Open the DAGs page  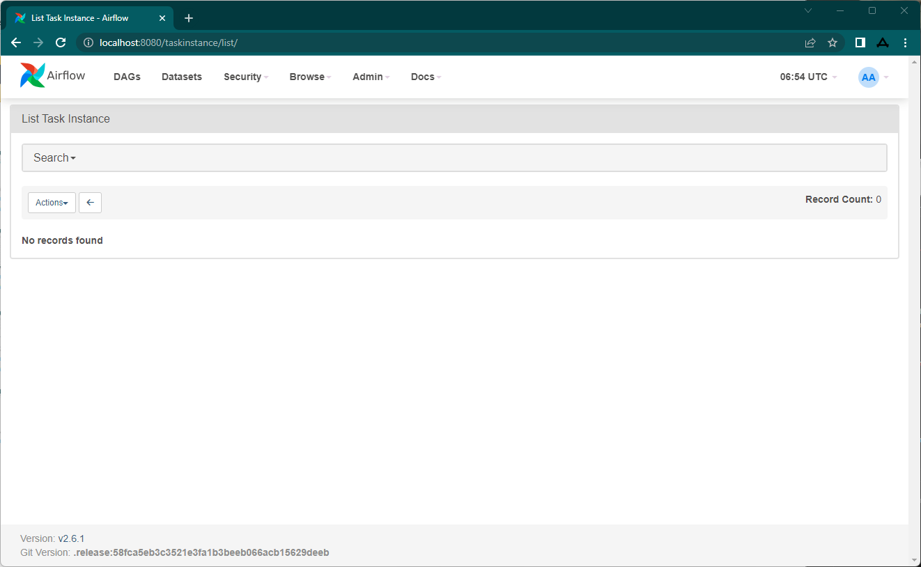[127, 77]
